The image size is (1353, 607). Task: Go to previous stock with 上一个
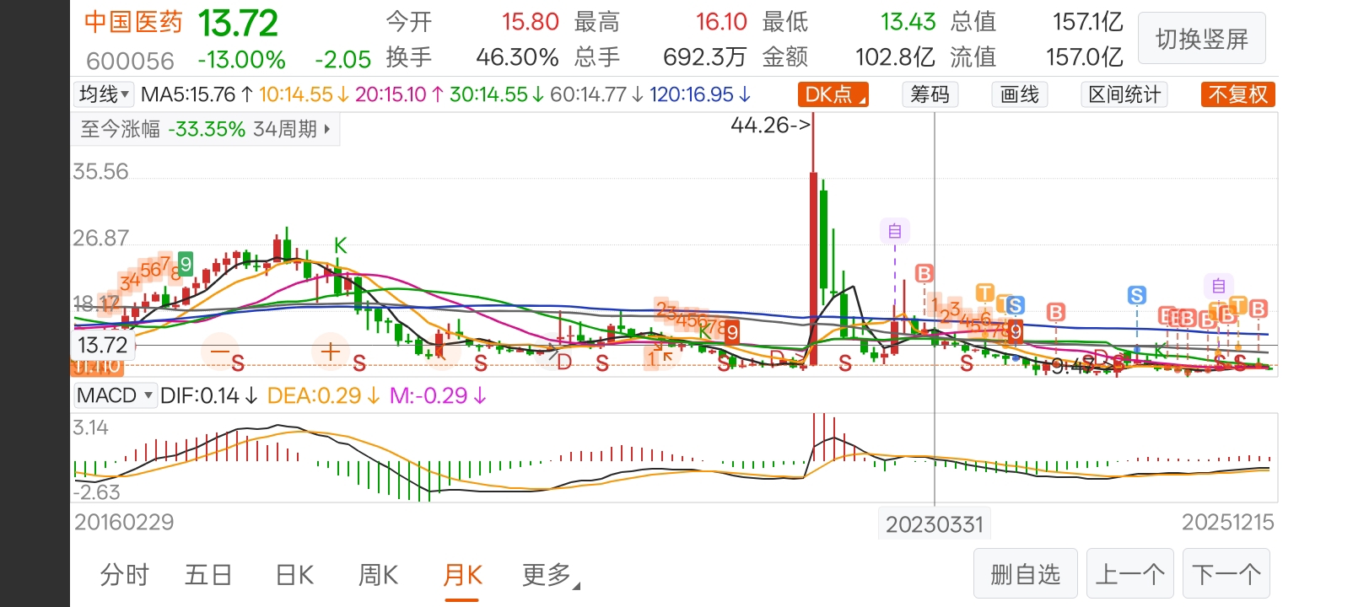click(1131, 574)
